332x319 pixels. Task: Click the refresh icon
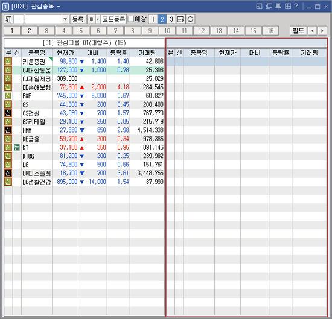tap(190, 19)
